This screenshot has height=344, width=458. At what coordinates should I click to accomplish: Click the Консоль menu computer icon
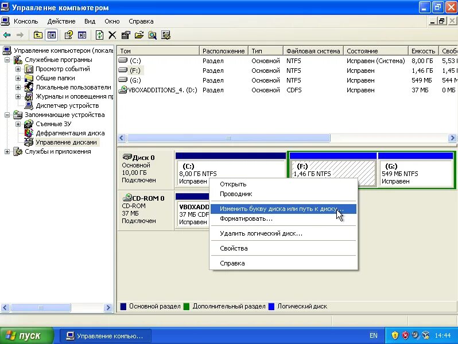5,21
